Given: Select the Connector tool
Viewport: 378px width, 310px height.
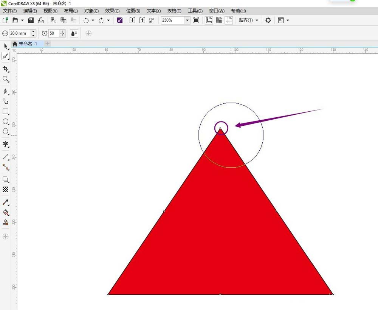Looking at the screenshot, I should pos(6,167).
